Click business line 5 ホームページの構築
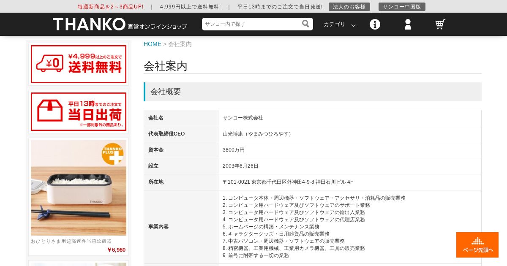 (x=271, y=227)
